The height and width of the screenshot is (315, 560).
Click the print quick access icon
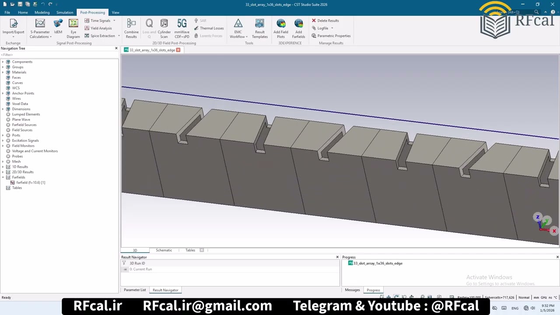(35, 4)
